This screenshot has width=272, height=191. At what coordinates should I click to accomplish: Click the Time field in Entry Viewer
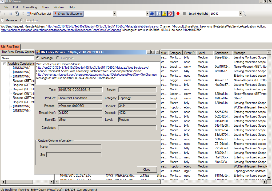pyautogui.click(x=80, y=90)
